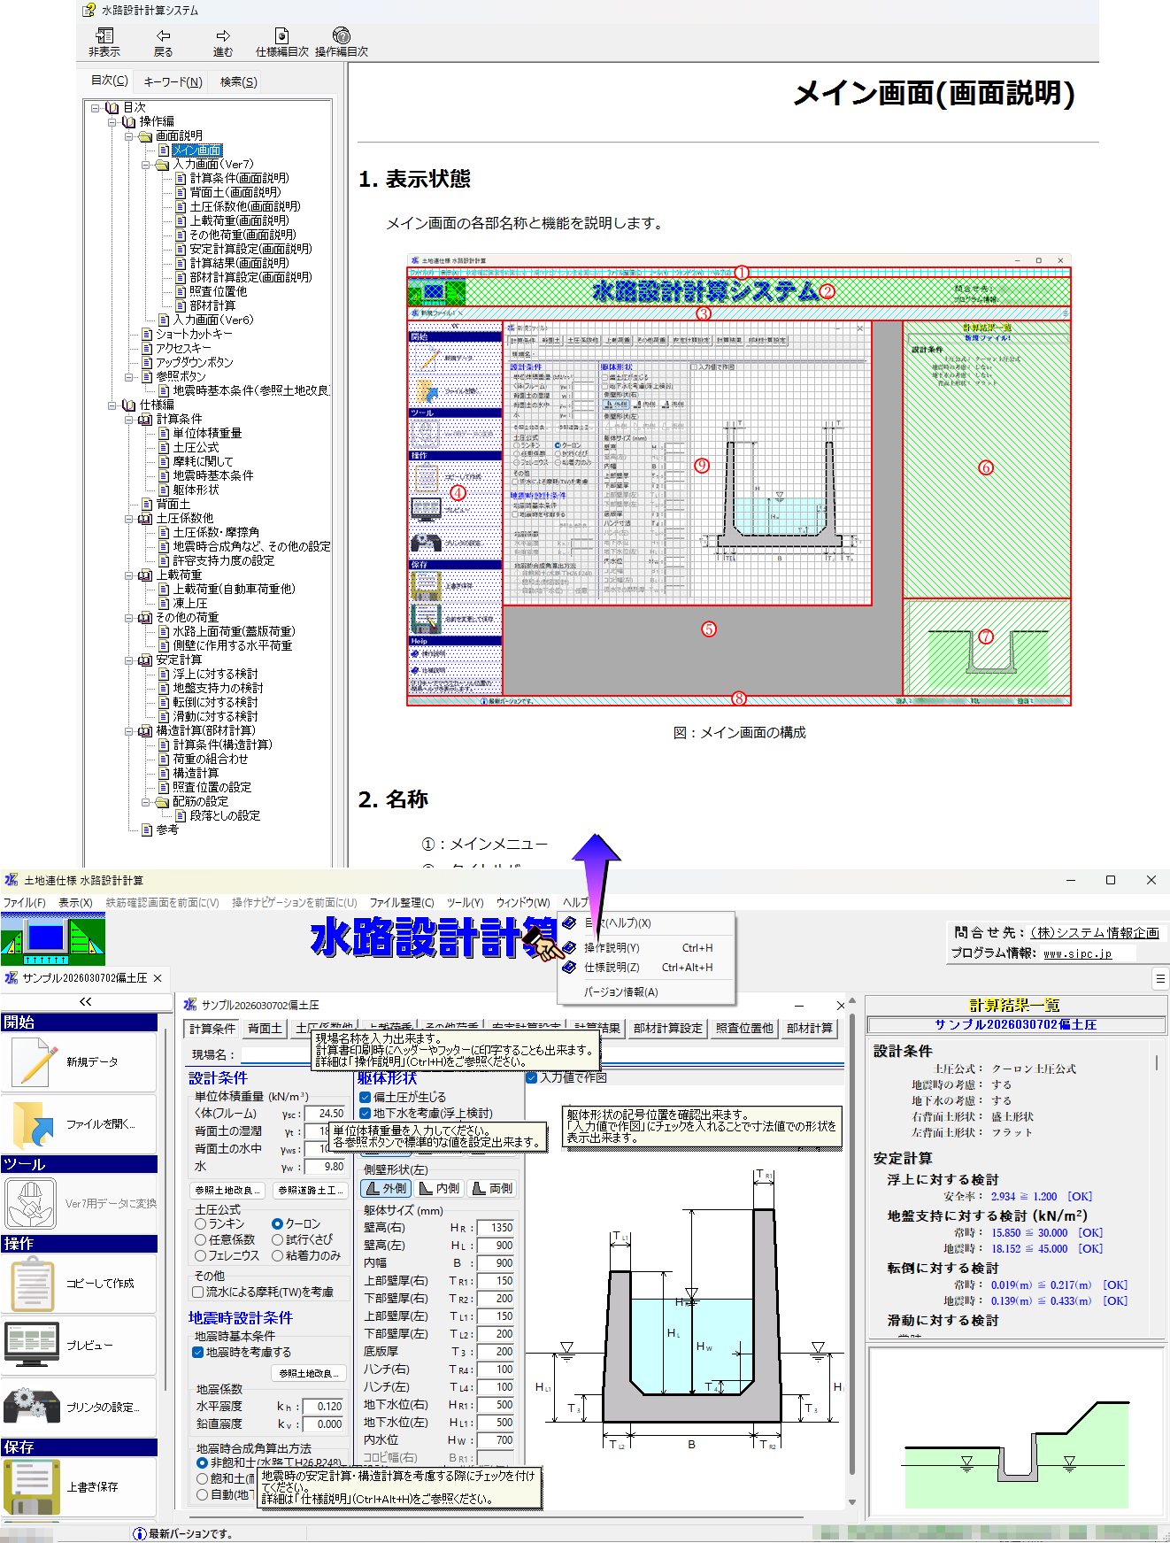The height and width of the screenshot is (1543, 1170).
Task: Select 内側 side wall shape button
Action: pos(440,1188)
